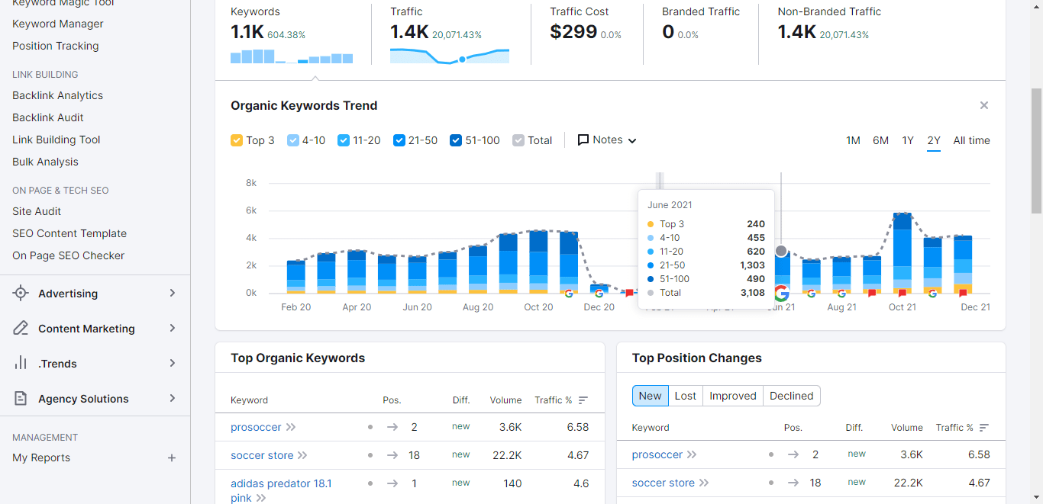Open On Page SEO Checker
1043x504 pixels.
(69, 255)
